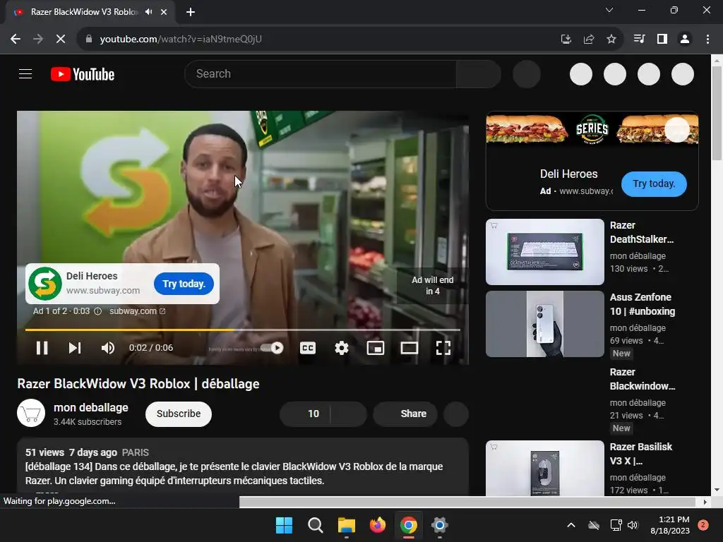This screenshot has width=723, height=542.
Task: Open Razer DeathStalker video thumbnail
Action: [544, 252]
